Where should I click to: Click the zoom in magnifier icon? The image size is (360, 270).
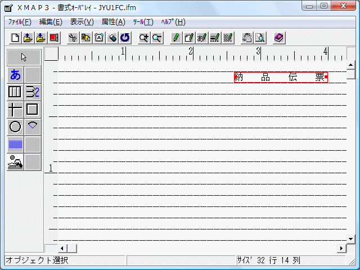pos(144,38)
